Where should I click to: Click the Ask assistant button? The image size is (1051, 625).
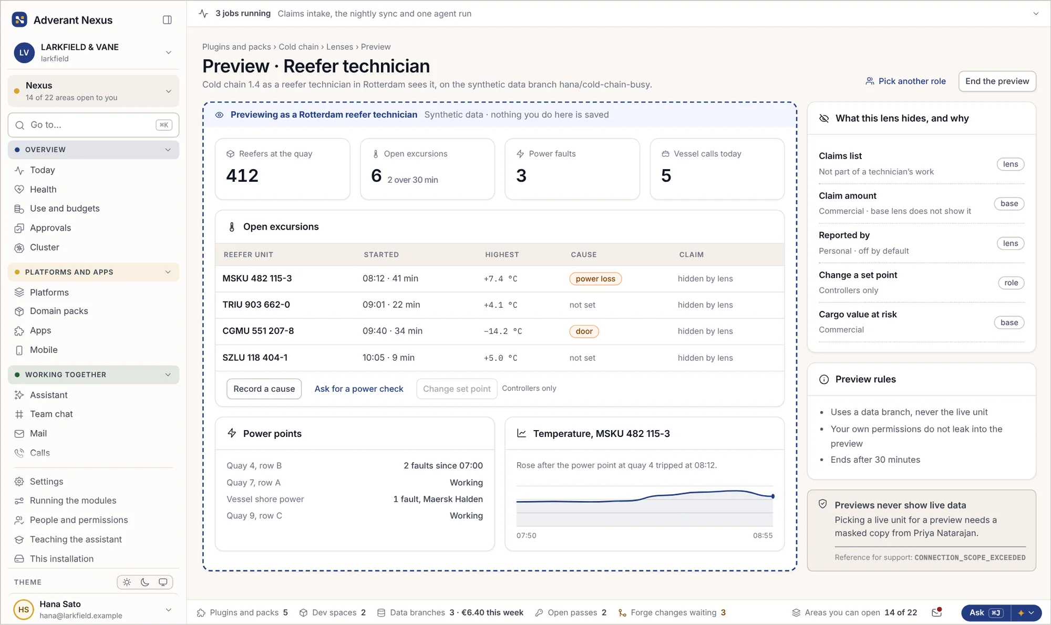[986, 613]
